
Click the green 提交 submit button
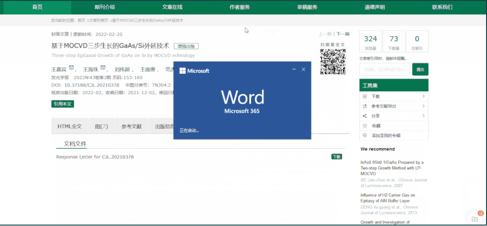tap(420, 69)
